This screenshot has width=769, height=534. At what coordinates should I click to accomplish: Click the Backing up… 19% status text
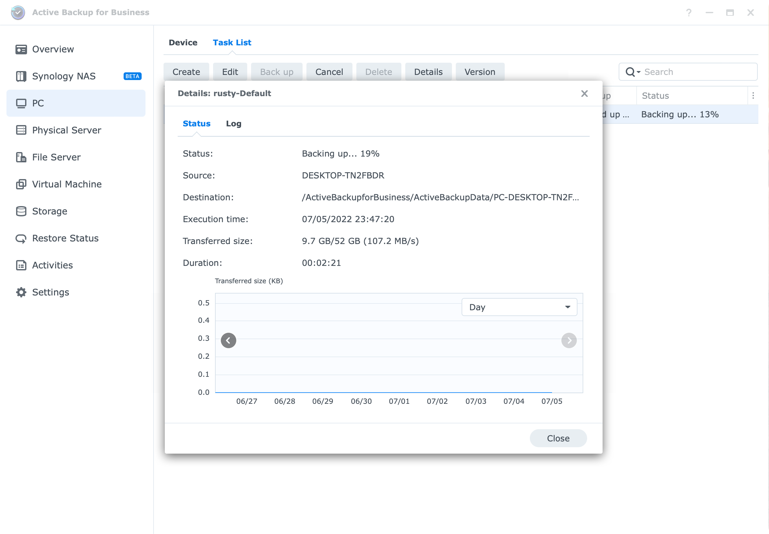(341, 154)
